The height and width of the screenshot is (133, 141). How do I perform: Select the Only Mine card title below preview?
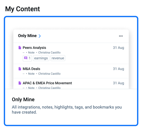[x=23, y=100]
